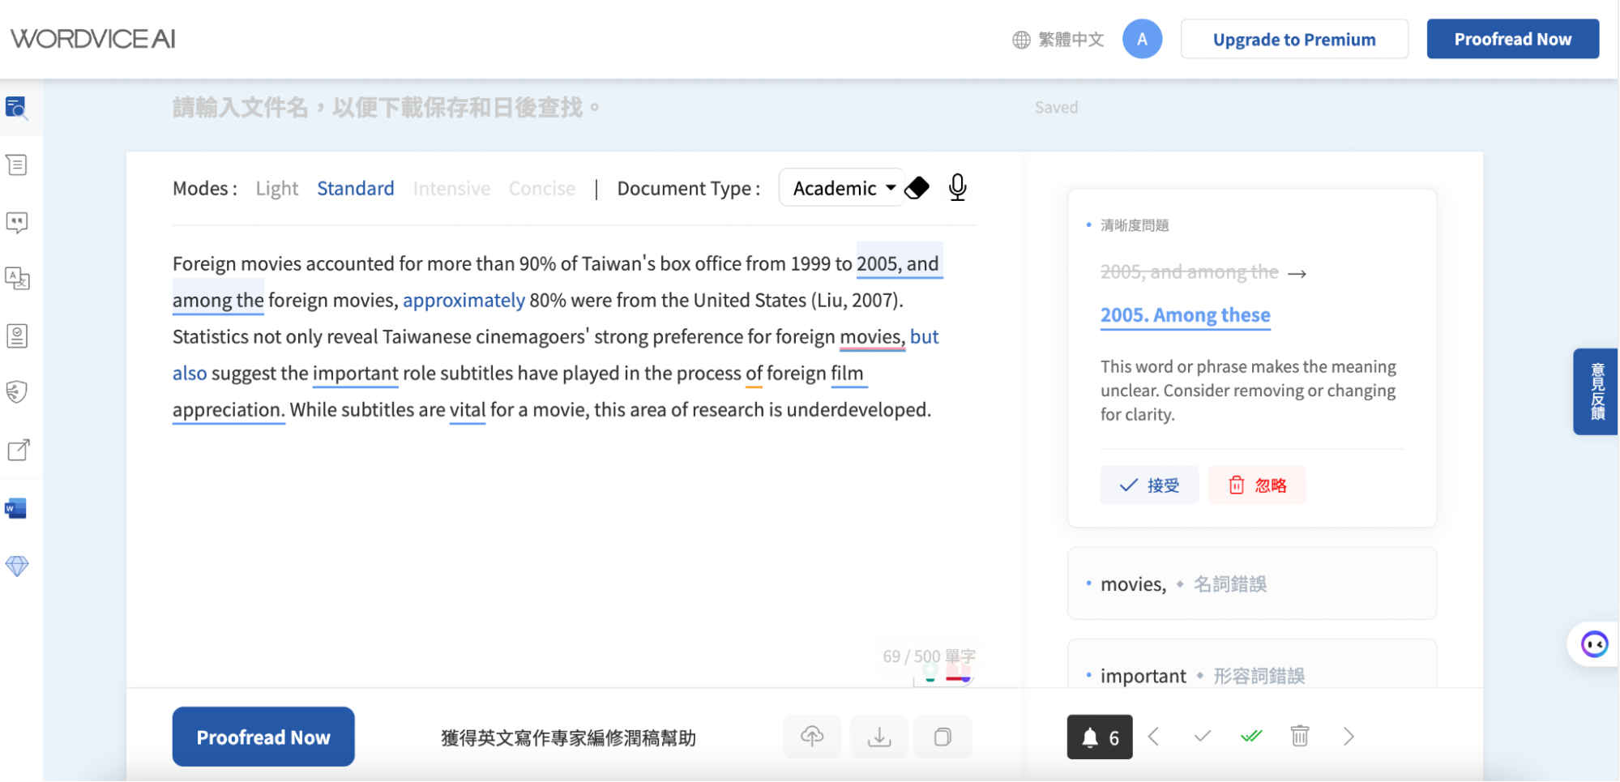Select the AI Translator sidebar icon

pyautogui.click(x=18, y=280)
